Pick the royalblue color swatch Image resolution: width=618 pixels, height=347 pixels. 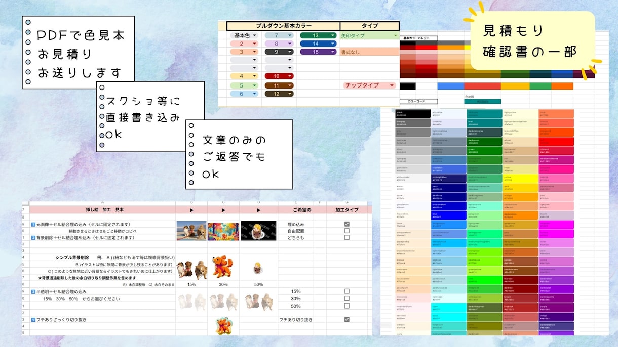coord(448,169)
